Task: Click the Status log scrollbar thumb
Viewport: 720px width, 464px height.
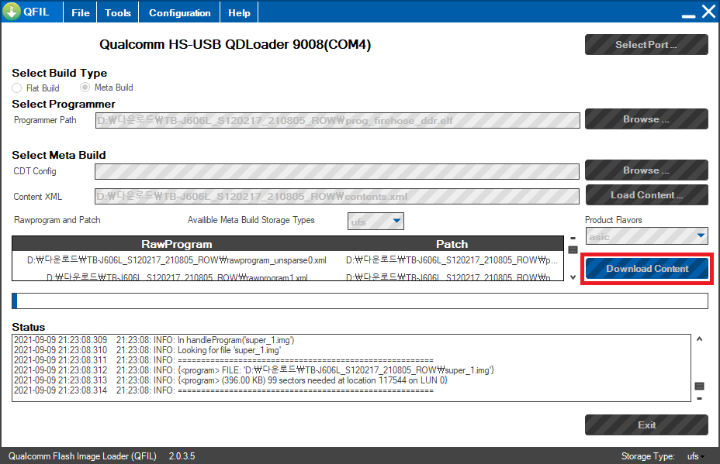Action: coord(699,386)
